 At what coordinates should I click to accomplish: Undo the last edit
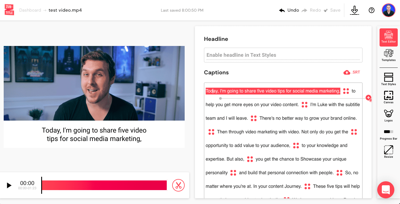pyautogui.click(x=289, y=10)
